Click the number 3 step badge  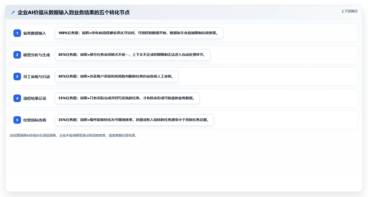click(x=17, y=77)
